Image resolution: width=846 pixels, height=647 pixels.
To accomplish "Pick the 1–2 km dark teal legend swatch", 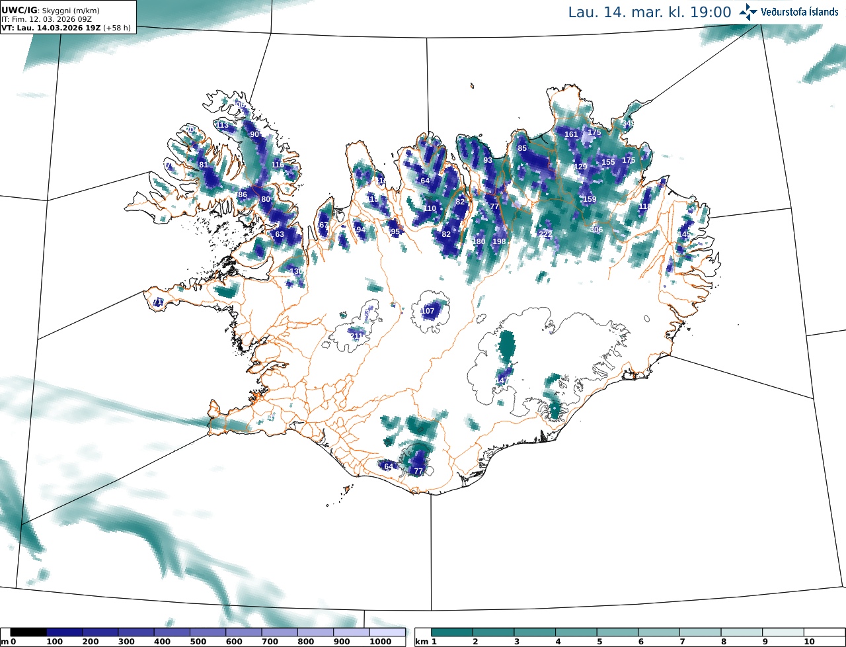I will pos(453,632).
